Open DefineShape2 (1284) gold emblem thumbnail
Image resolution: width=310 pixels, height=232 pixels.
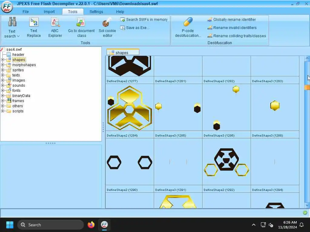(x=130, y=108)
